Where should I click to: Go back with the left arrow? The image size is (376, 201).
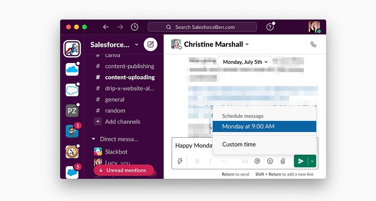tap(106, 27)
